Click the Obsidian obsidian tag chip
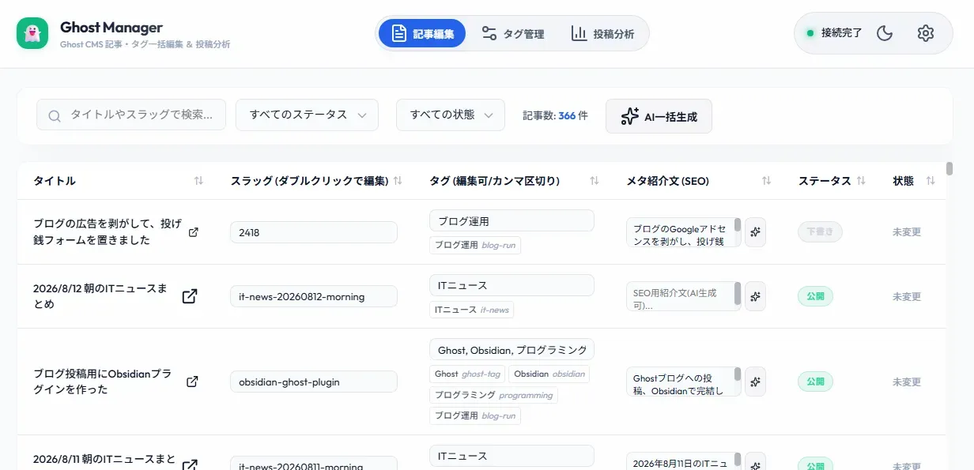 pos(549,374)
